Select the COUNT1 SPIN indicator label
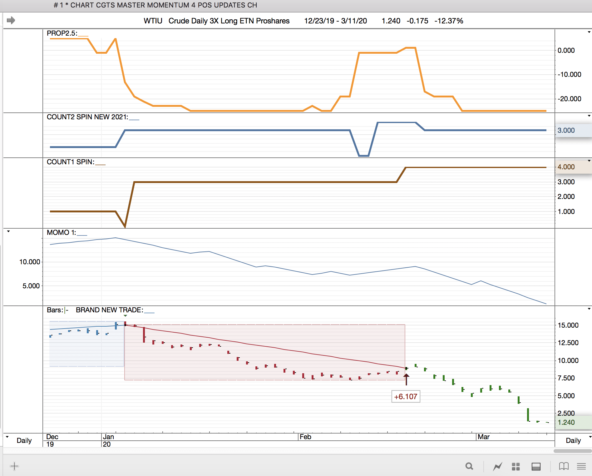This screenshot has width=592, height=476. point(70,162)
